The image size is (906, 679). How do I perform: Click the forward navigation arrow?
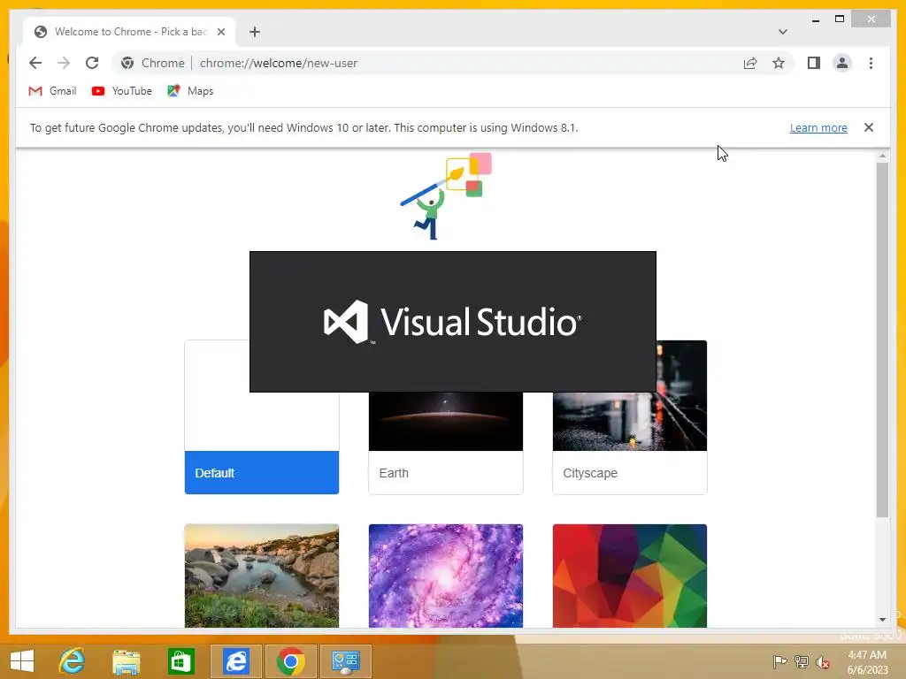click(x=64, y=63)
